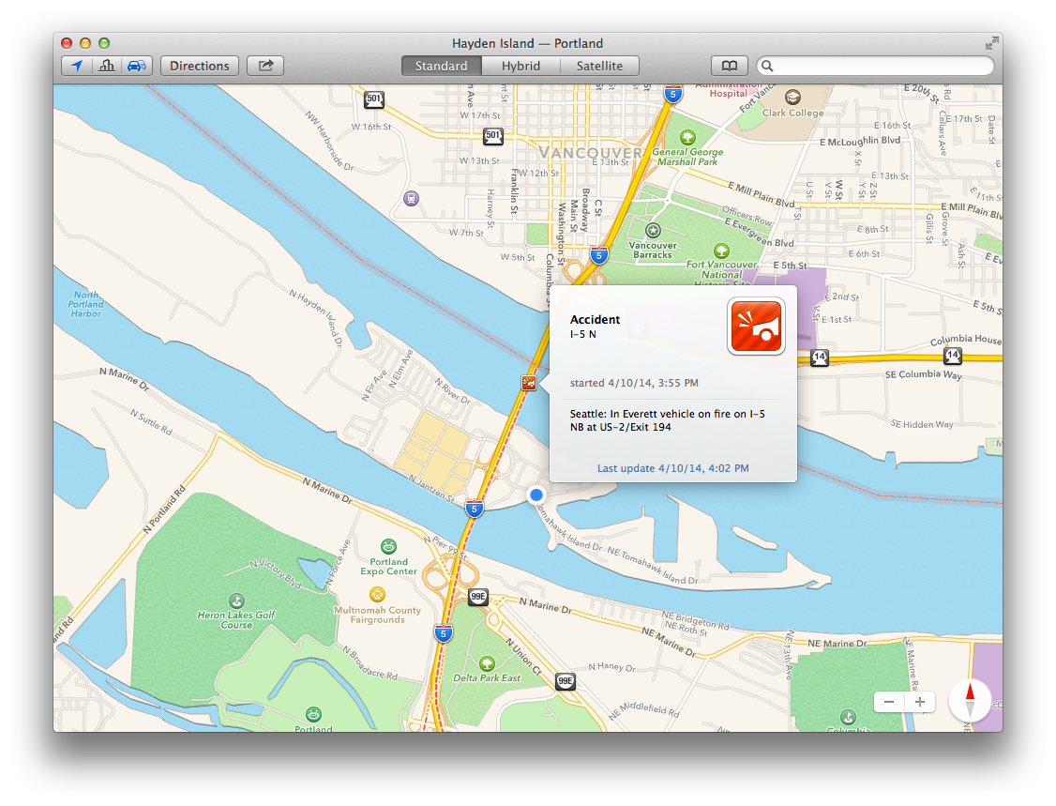Click the VANCOUVER city label
The width and height of the screenshot is (1056, 806).
(x=591, y=153)
